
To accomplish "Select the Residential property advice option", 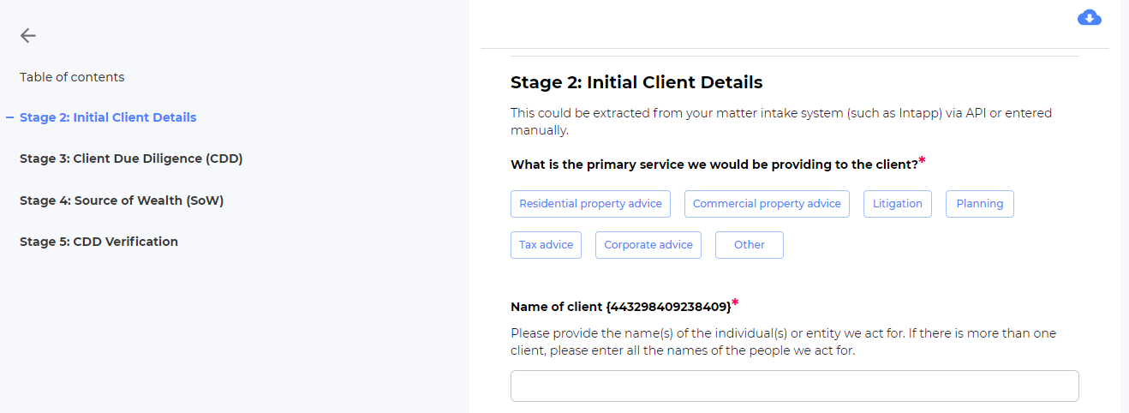I will 590,204.
